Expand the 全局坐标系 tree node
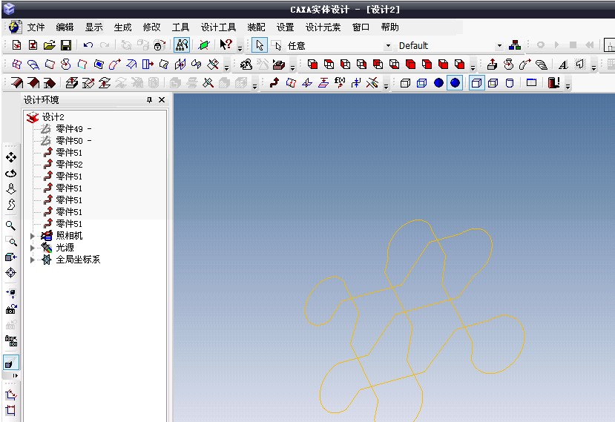 pos(33,260)
